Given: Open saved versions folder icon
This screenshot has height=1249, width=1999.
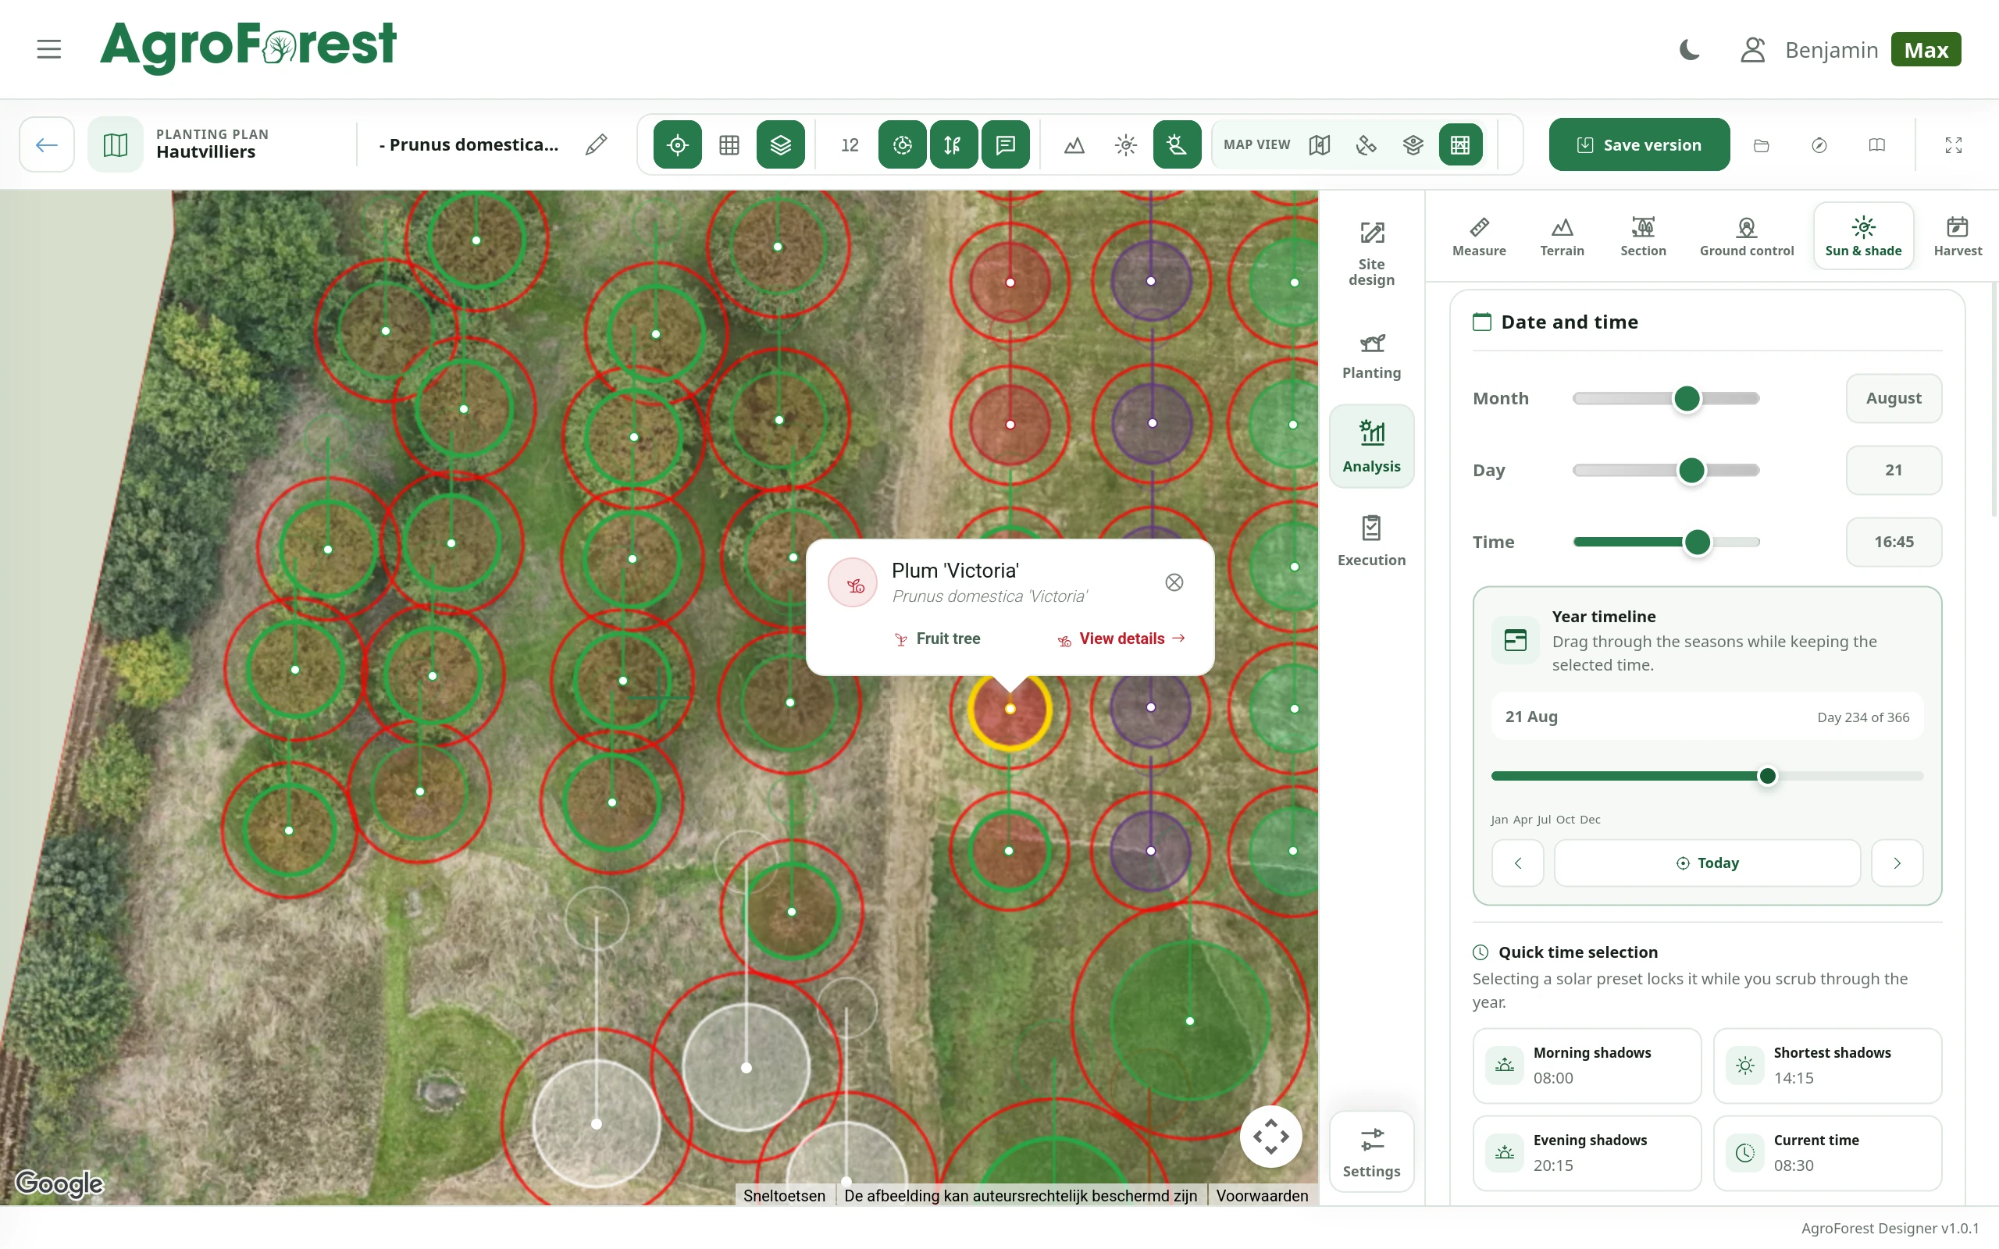Looking at the screenshot, I should pos(1761,145).
